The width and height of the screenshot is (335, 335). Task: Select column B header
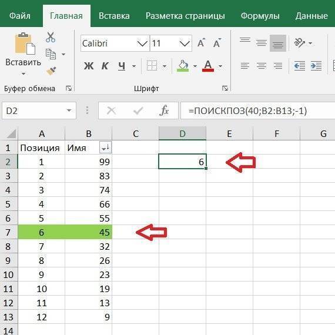click(x=88, y=134)
